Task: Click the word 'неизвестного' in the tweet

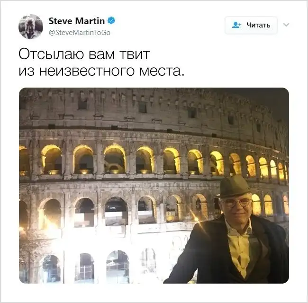Action: coord(87,71)
